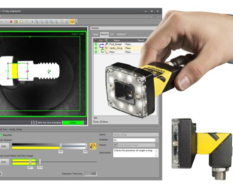
Task: Click the third zoom magnifier icon in toolbar
Action: (x=47, y=22)
